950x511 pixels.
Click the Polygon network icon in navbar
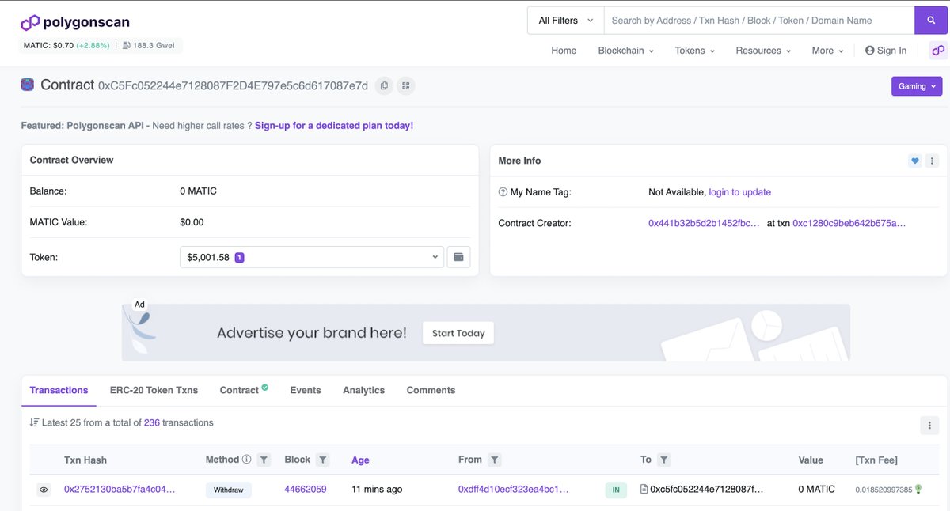pyautogui.click(x=938, y=51)
